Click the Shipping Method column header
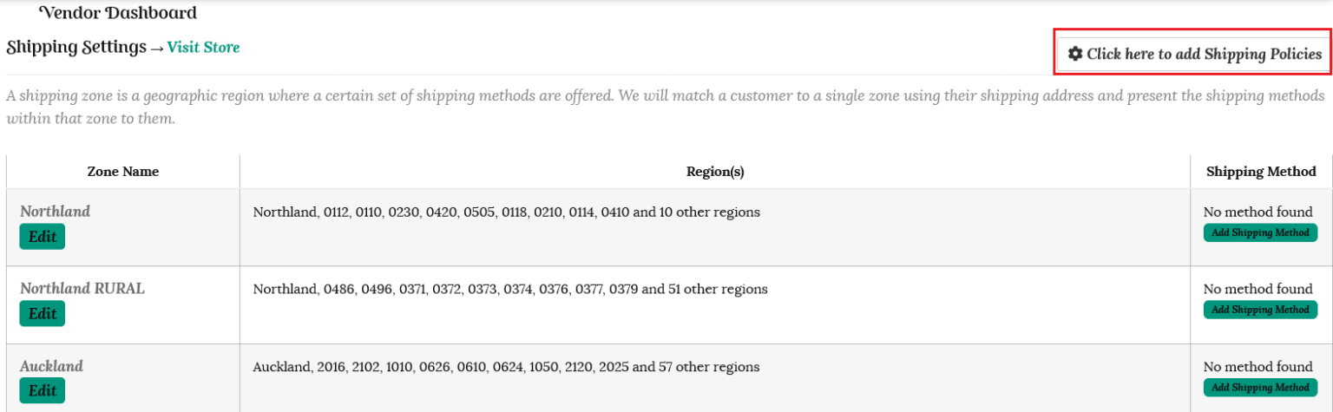This screenshot has width=1333, height=412. click(x=1261, y=172)
